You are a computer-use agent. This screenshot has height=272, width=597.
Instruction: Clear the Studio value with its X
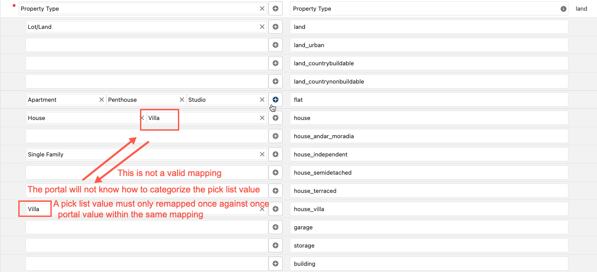click(x=262, y=100)
